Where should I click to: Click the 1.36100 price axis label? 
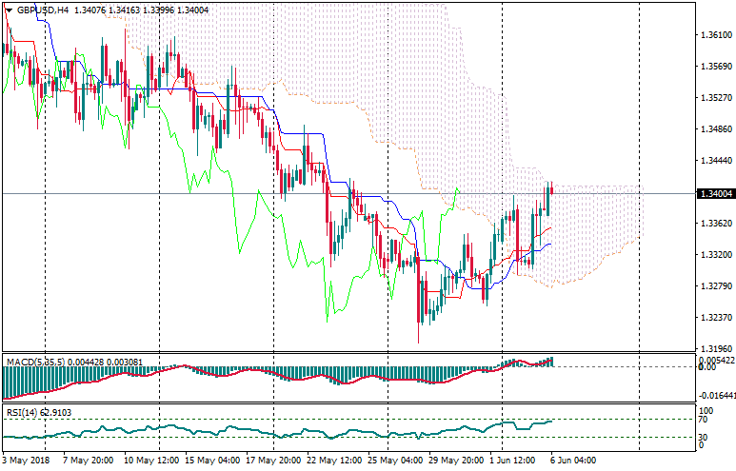point(715,35)
